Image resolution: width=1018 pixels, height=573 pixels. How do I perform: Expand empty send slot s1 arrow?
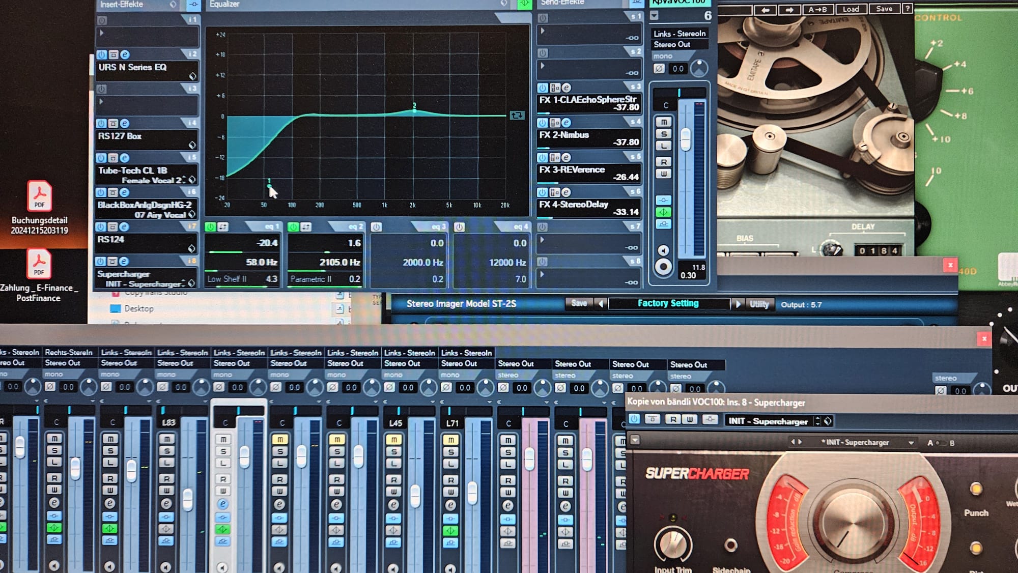point(543,31)
